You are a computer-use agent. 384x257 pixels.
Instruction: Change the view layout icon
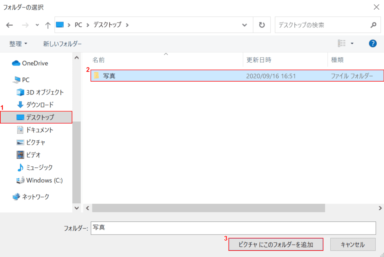click(342, 43)
